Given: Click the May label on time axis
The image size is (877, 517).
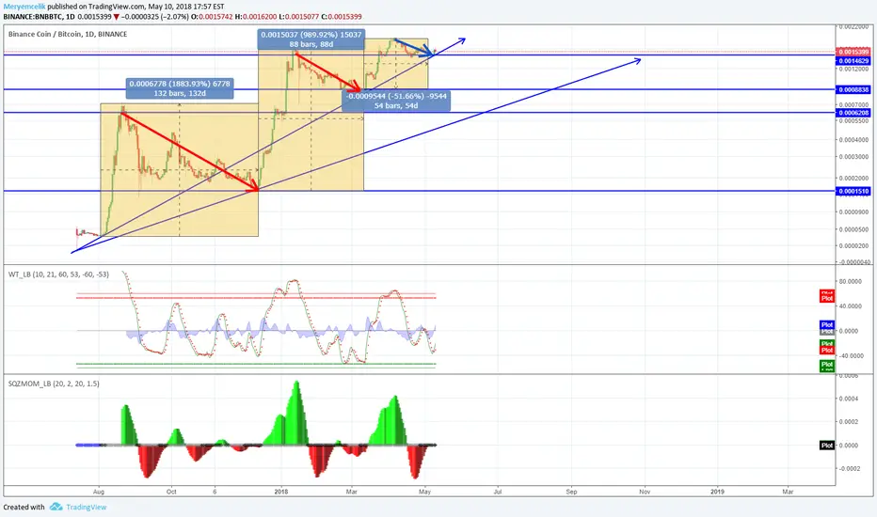Looking at the screenshot, I should [424, 492].
